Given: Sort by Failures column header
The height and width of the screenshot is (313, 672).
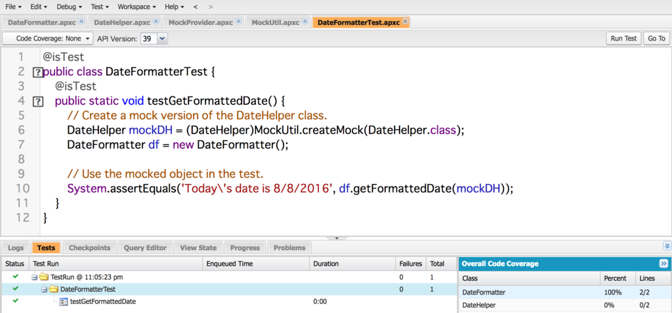Looking at the screenshot, I should (x=411, y=264).
